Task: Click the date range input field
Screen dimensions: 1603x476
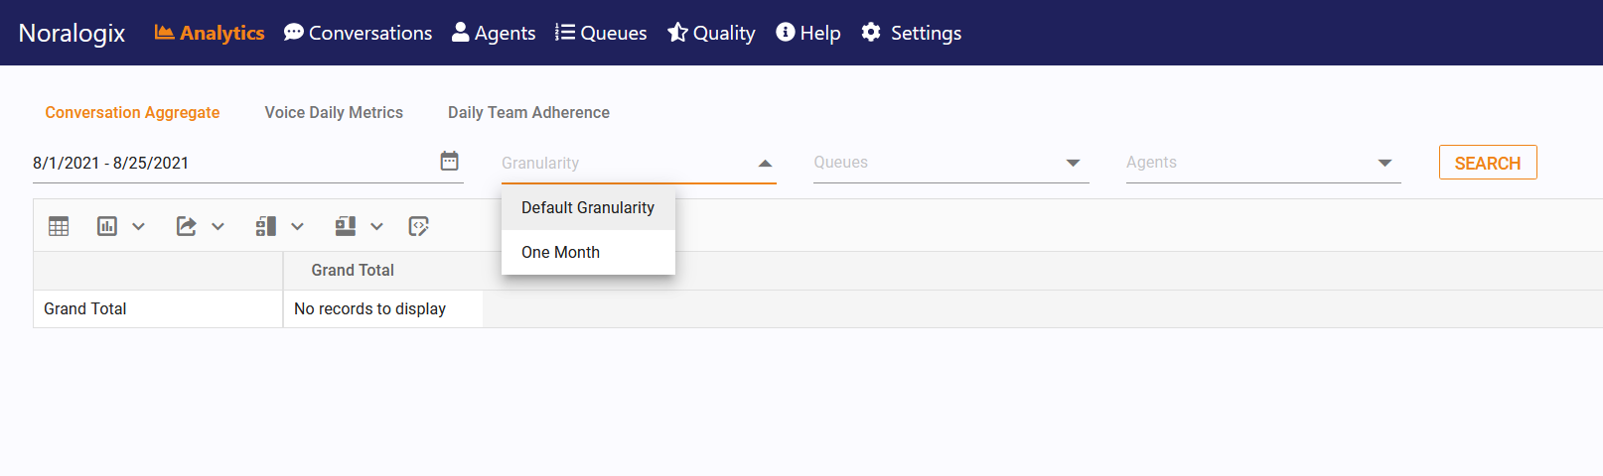Action: click(228, 163)
